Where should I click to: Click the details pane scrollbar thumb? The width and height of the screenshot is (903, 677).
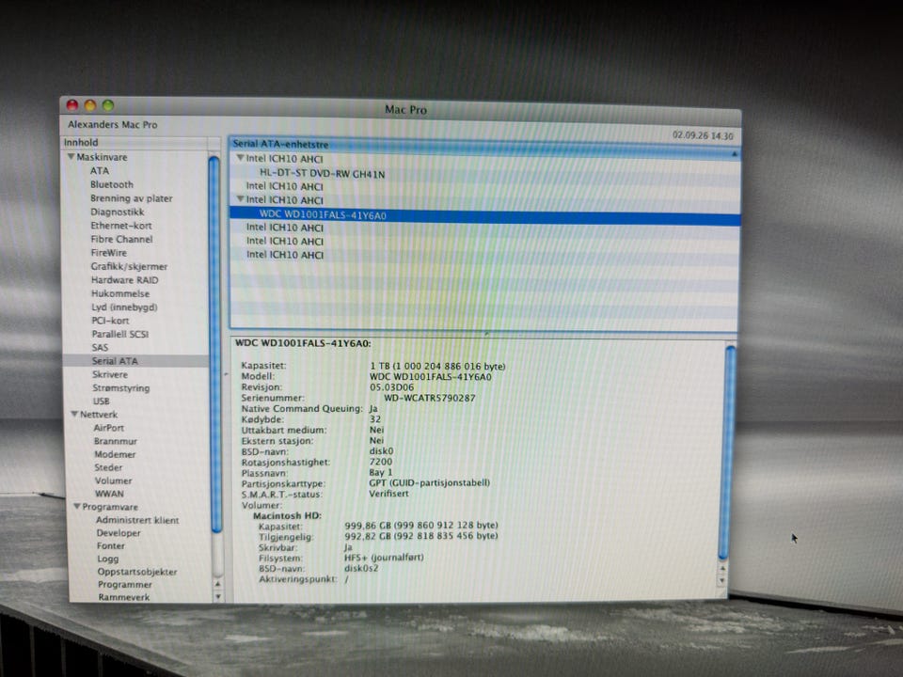[728, 452]
